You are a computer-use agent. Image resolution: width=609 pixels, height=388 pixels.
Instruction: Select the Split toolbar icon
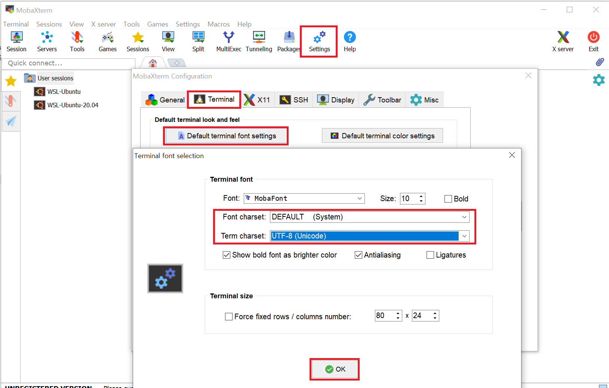click(198, 41)
